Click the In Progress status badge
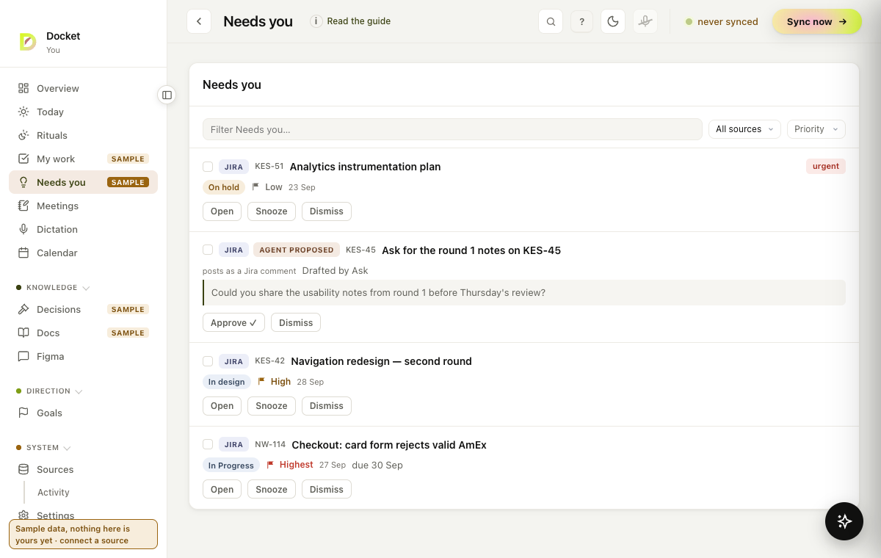Screen dimensions: 881x558 (231, 465)
